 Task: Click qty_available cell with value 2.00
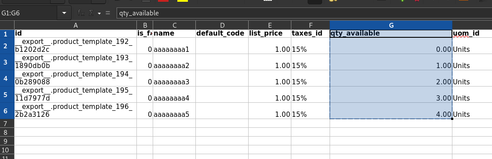391,78
